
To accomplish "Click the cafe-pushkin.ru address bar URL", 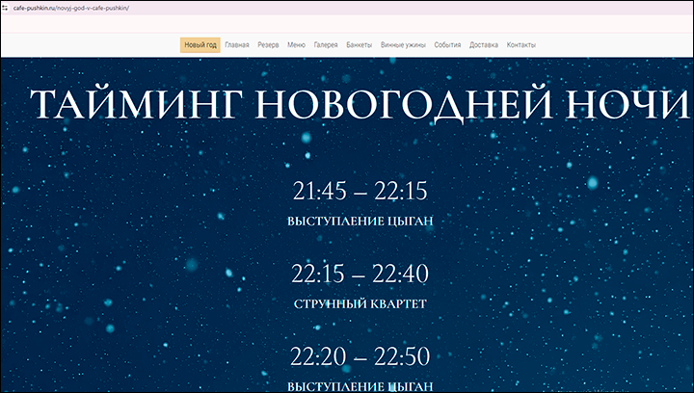I will [71, 7].
